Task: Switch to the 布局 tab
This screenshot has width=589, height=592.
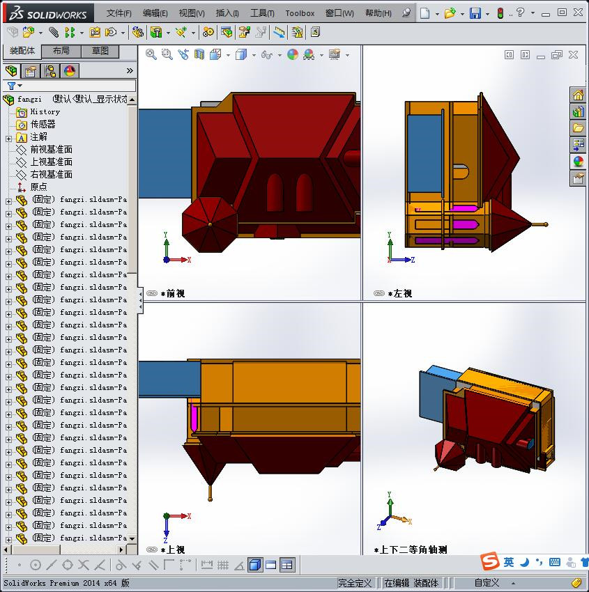Action: 61,51
